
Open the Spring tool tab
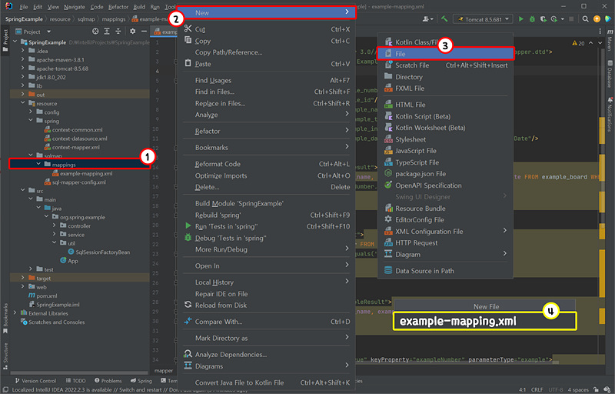(141, 381)
